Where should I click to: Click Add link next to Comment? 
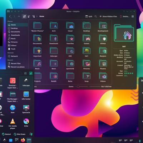[x=126, y=75]
